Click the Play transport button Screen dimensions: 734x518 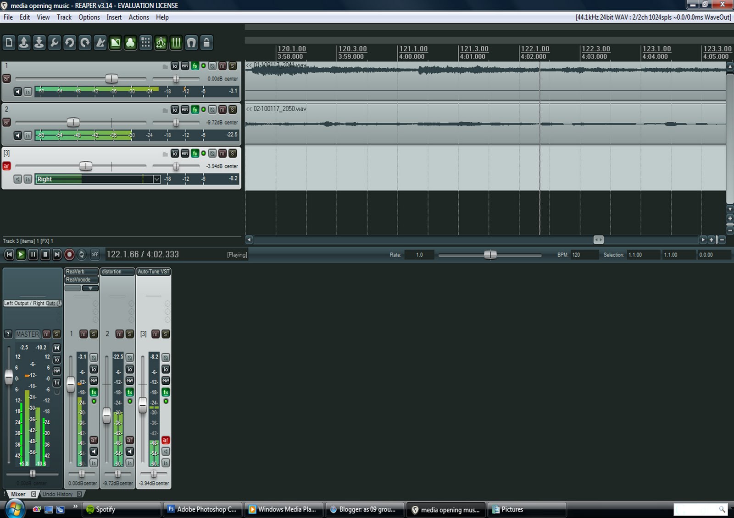coord(21,254)
